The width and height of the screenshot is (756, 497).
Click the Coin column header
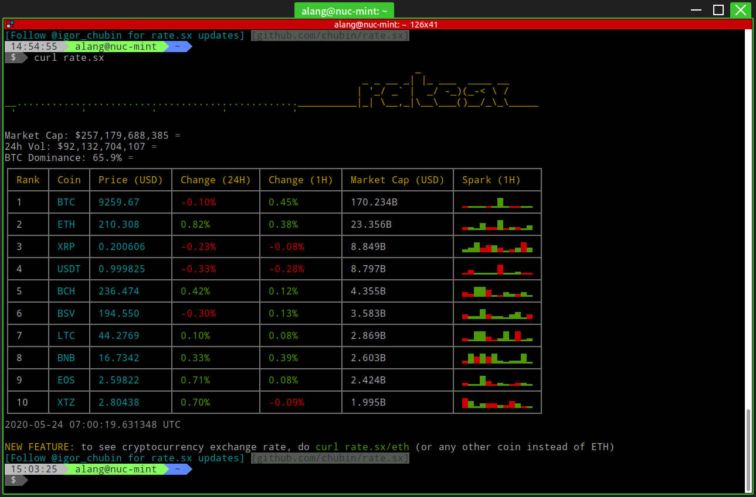click(69, 180)
